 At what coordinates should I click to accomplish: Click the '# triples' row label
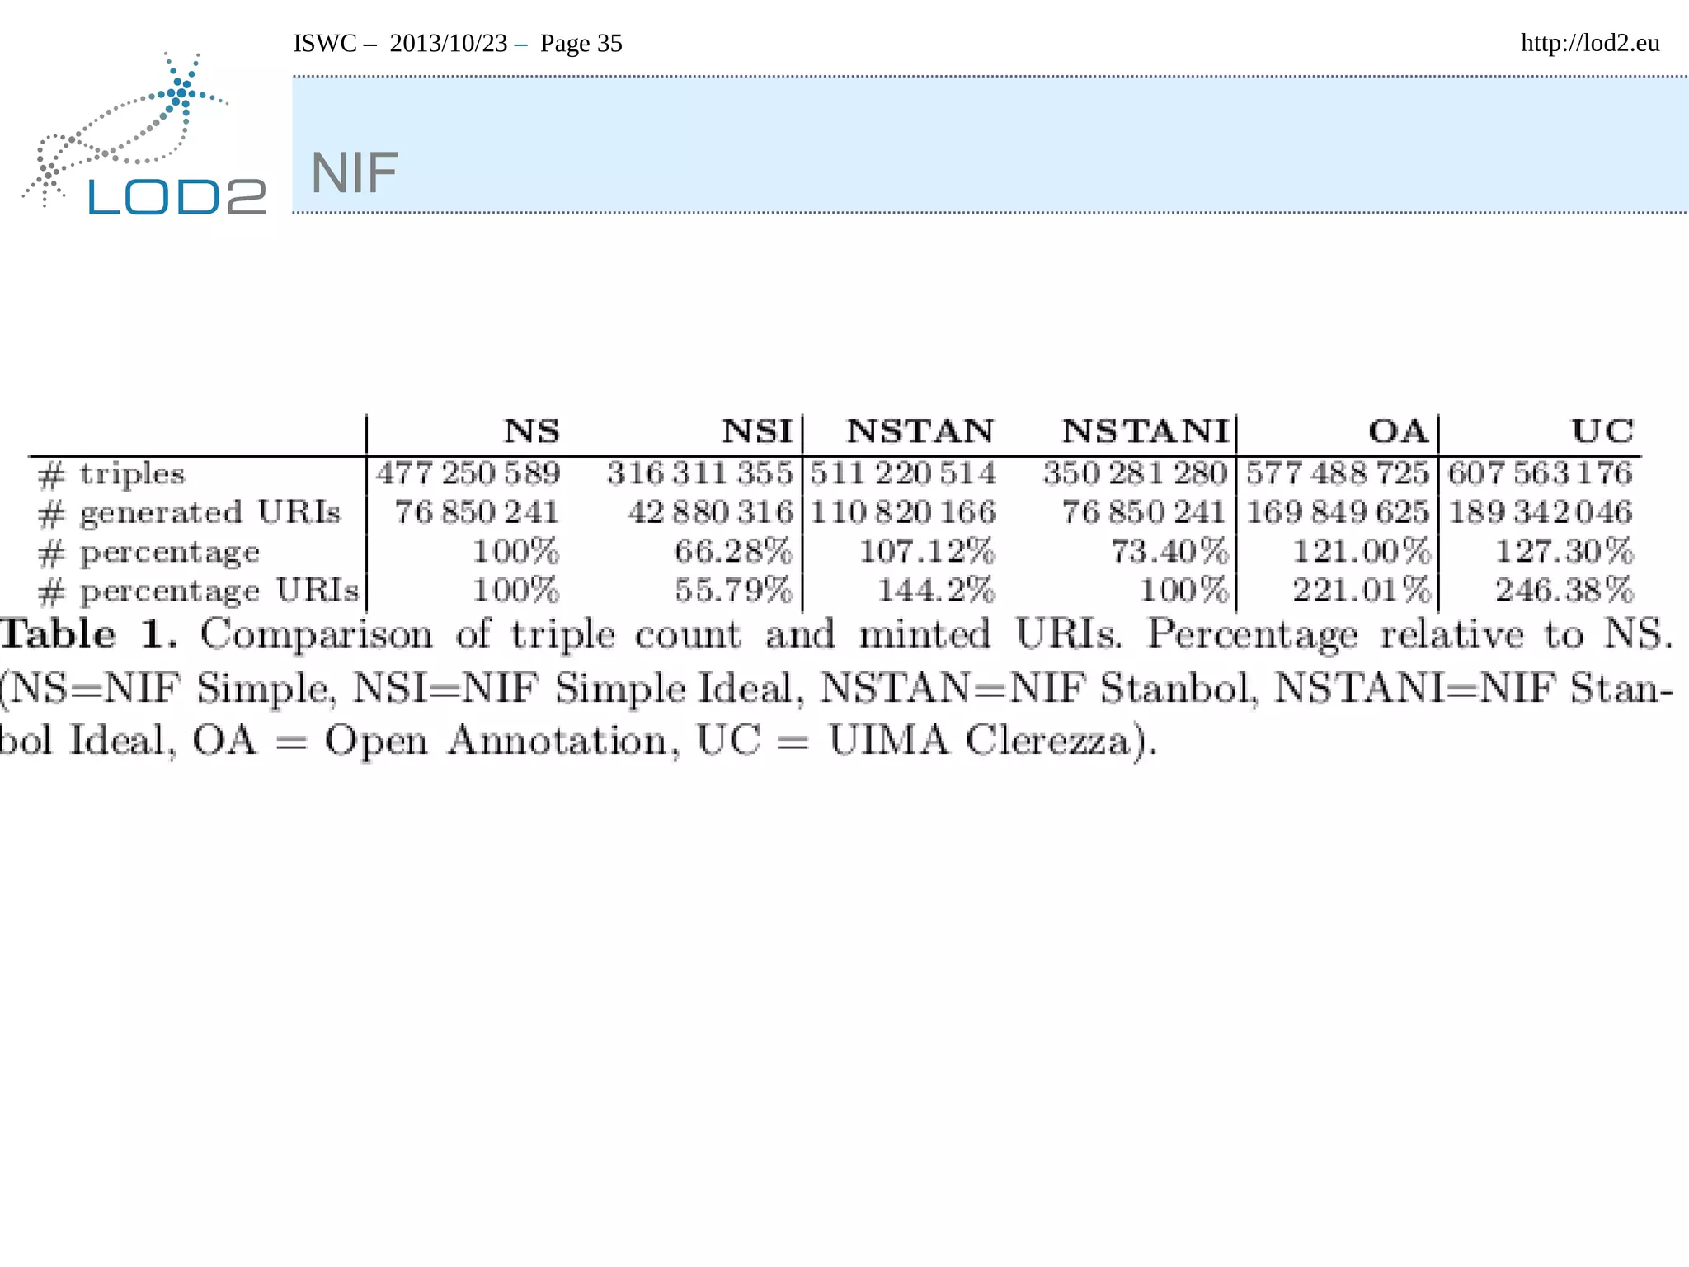point(112,473)
